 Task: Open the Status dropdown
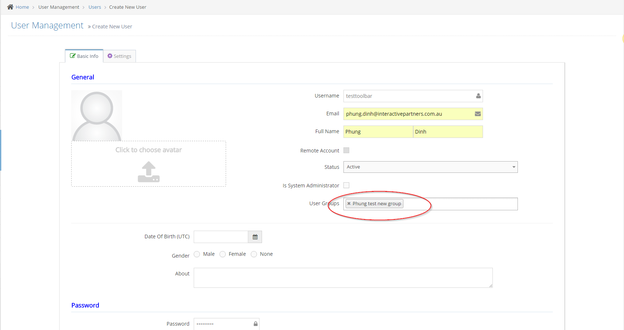tap(430, 167)
